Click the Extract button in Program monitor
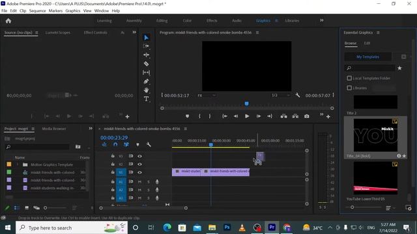Viewport: 417px width, 234px height. click(x=295, y=116)
